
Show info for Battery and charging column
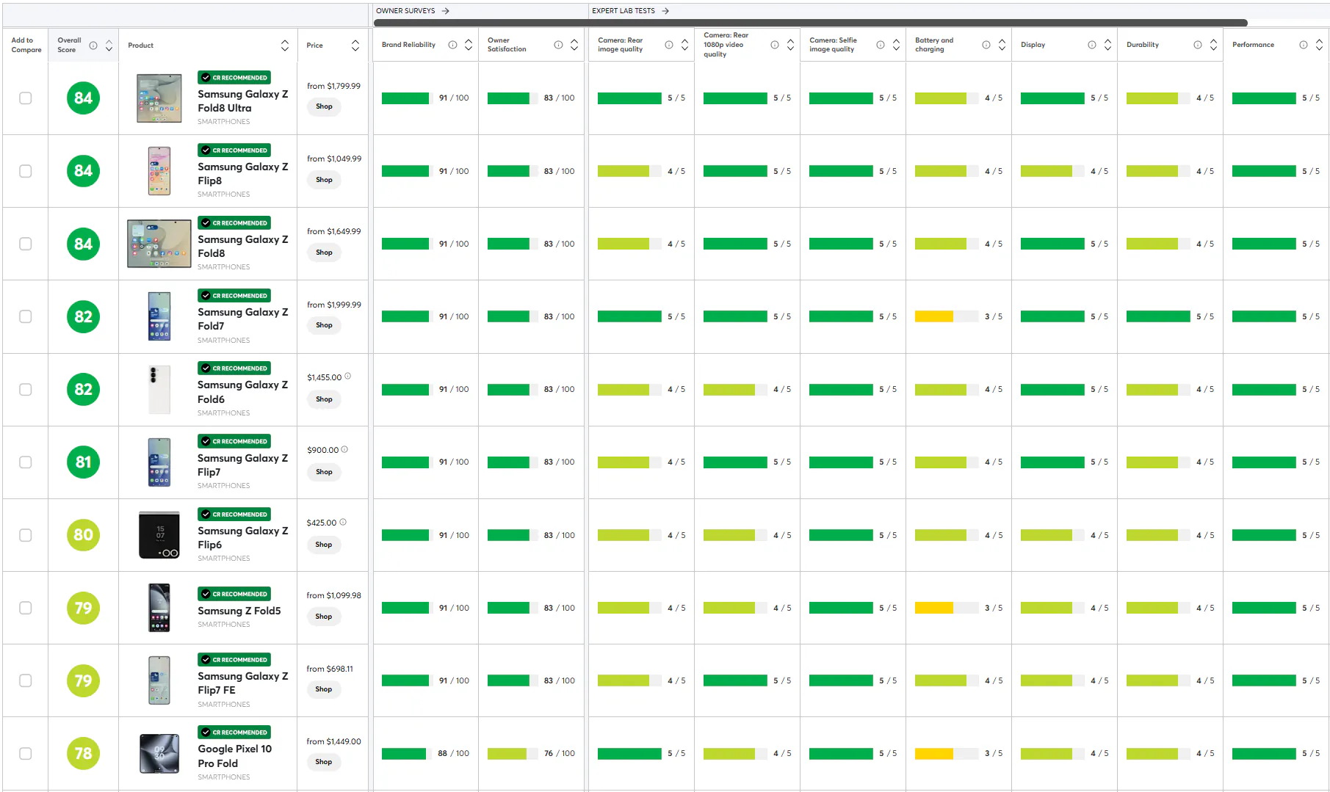[986, 45]
